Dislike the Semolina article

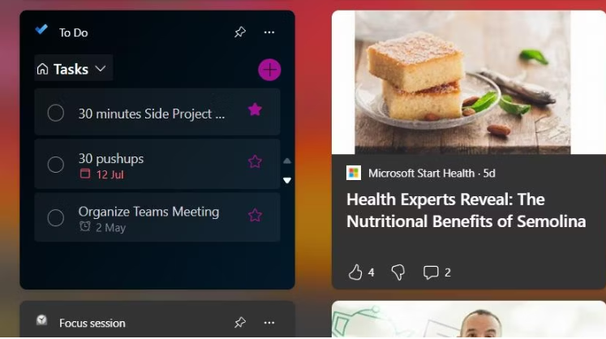pos(398,272)
